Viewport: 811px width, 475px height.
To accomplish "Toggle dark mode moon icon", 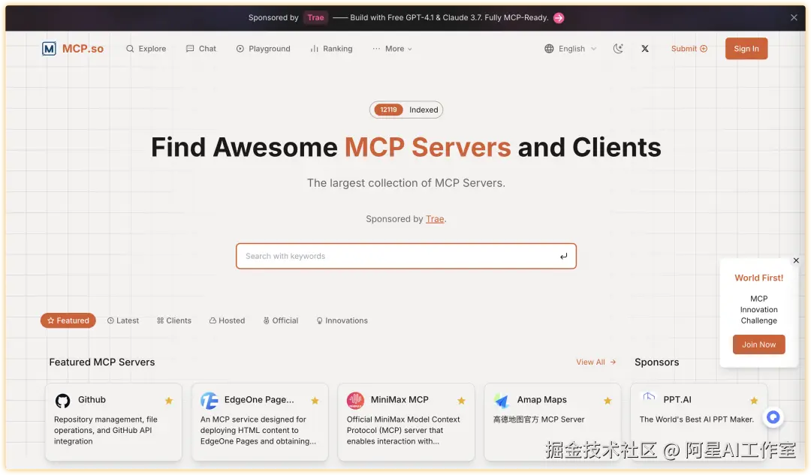I will tap(618, 49).
